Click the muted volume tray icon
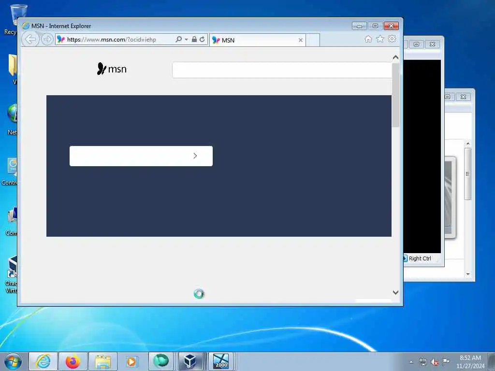This screenshot has width=495, height=371. (435, 362)
